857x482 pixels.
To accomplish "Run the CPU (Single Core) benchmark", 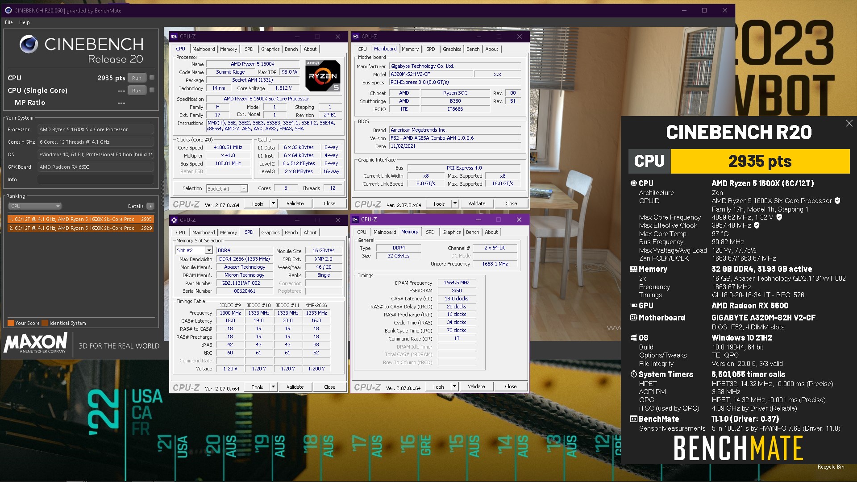I will point(137,90).
